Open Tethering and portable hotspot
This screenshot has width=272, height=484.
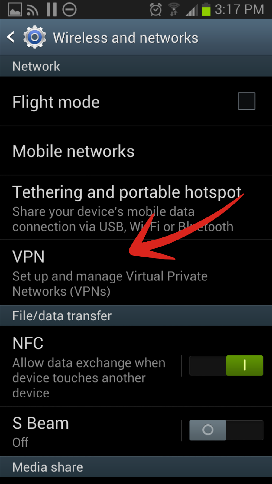pos(136,208)
